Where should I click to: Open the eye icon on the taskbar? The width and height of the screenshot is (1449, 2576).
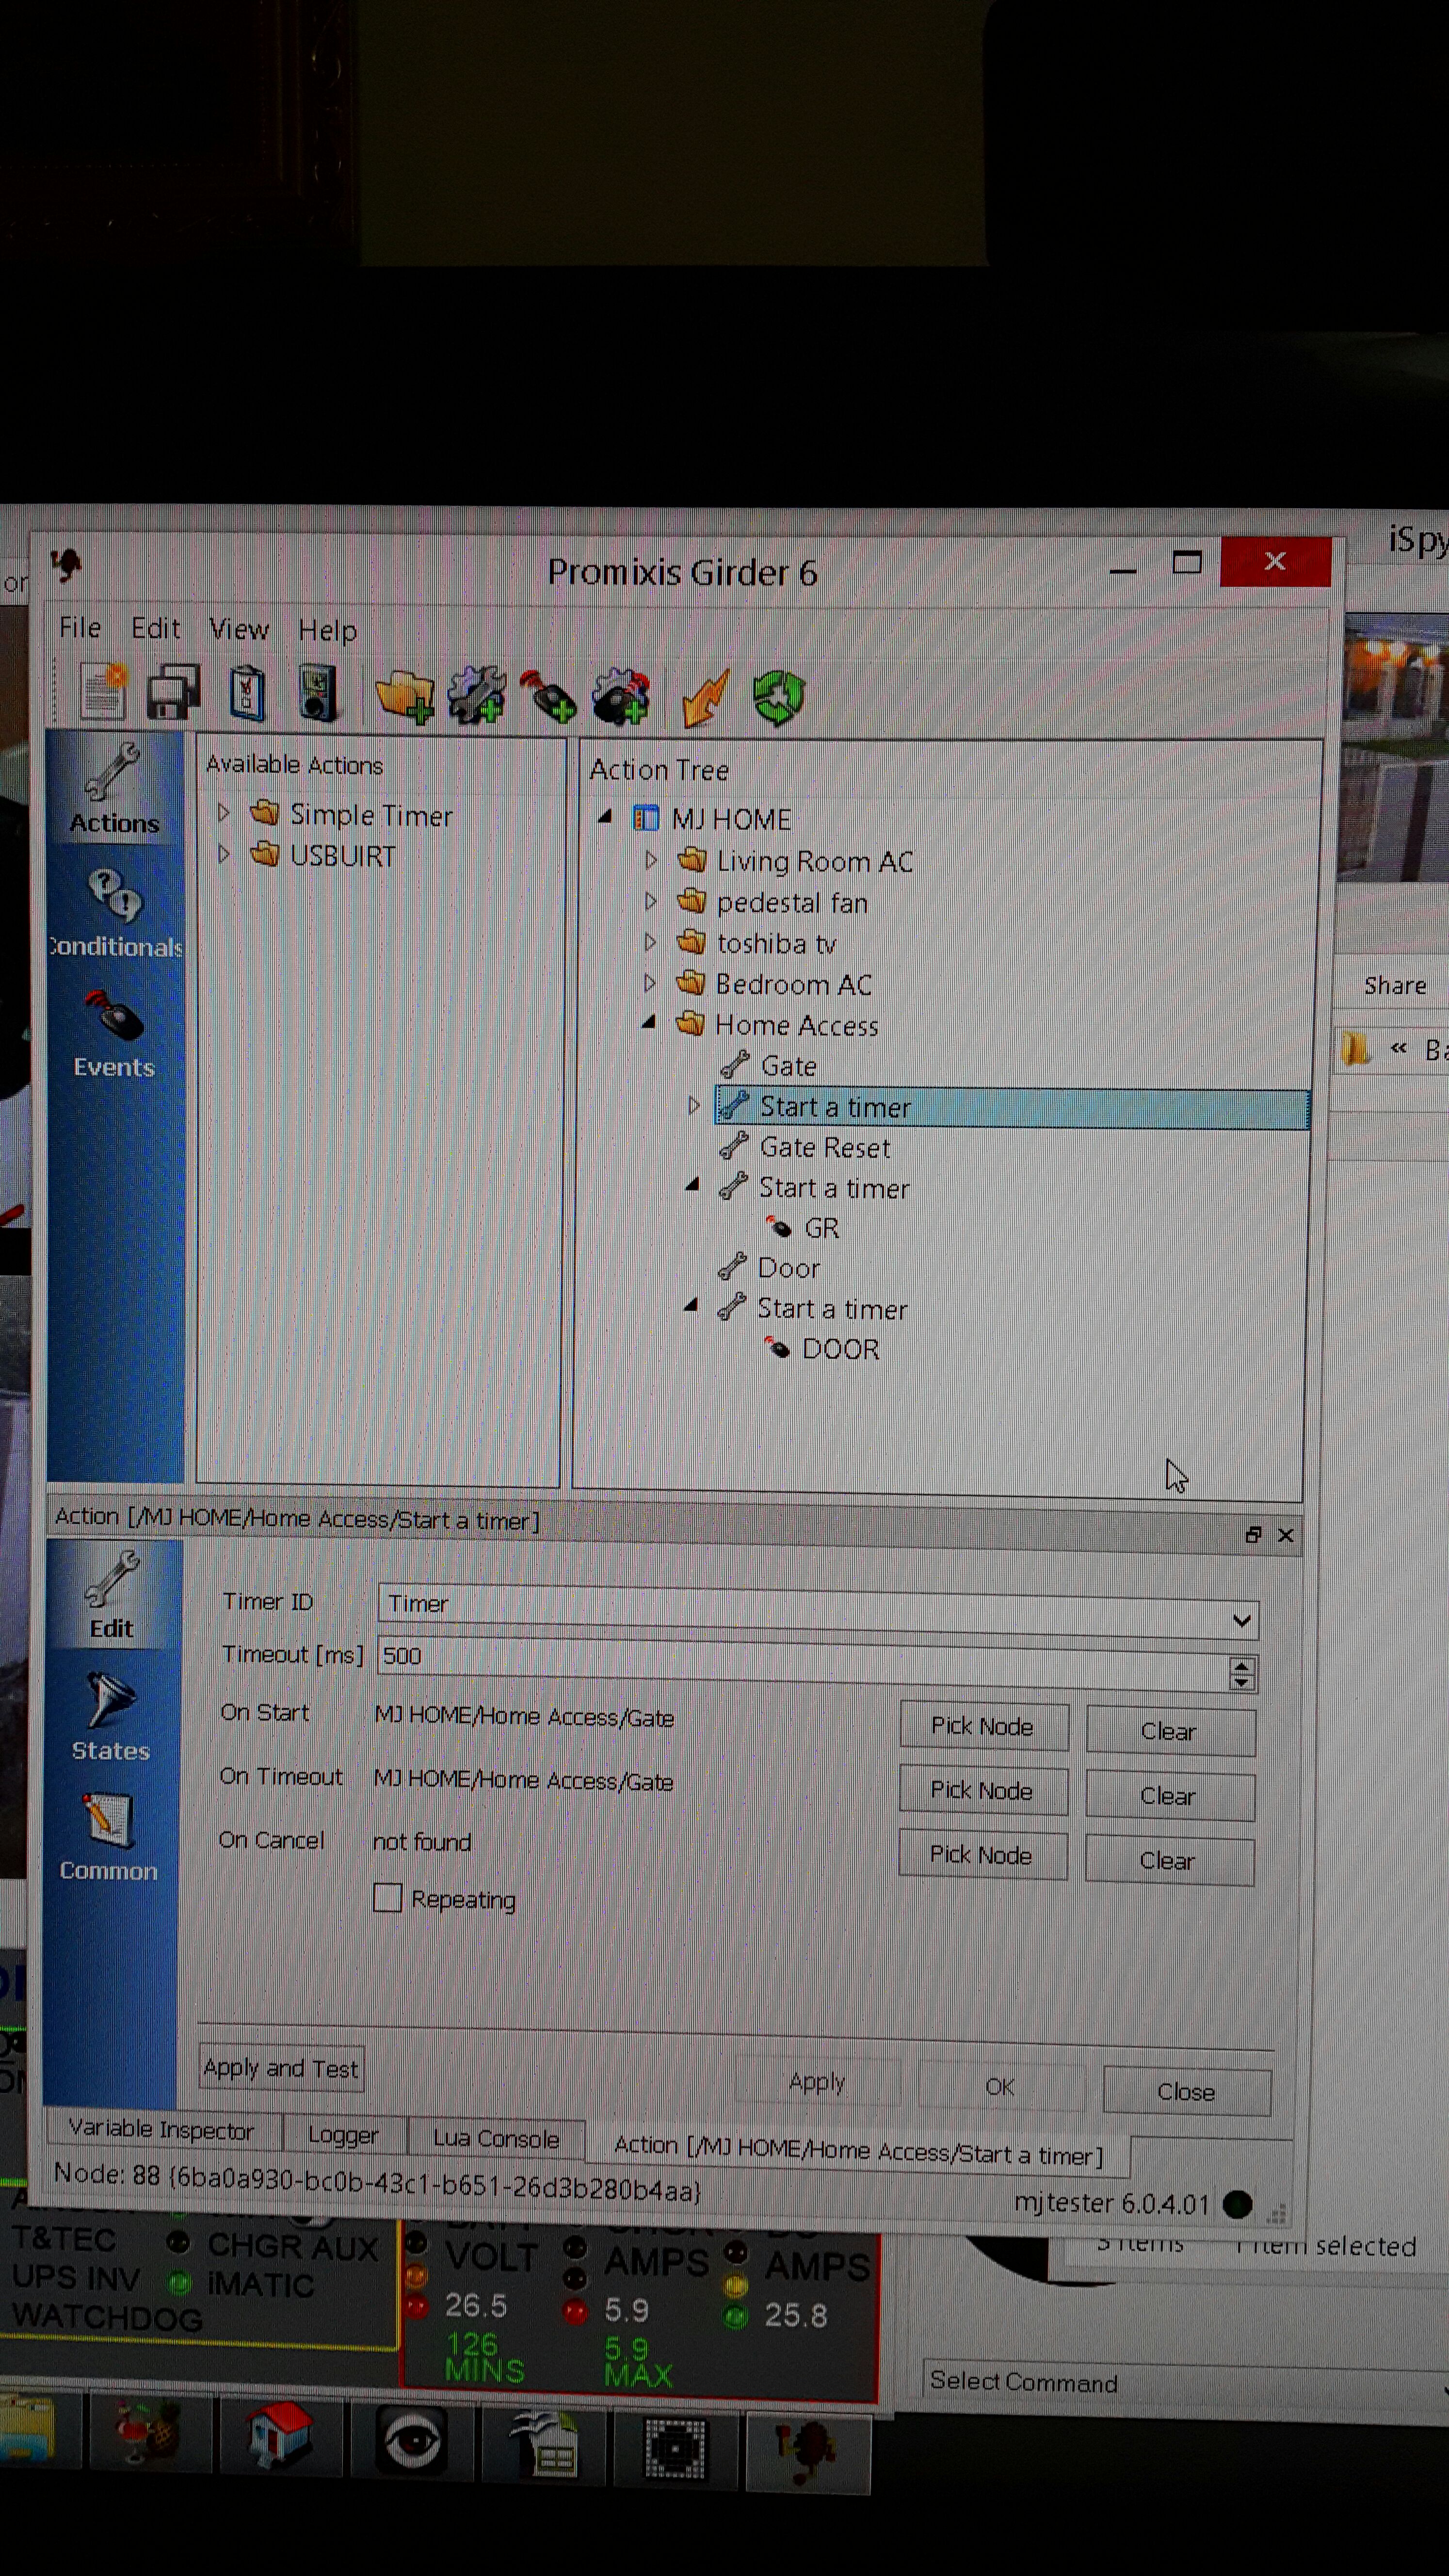pos(411,2440)
